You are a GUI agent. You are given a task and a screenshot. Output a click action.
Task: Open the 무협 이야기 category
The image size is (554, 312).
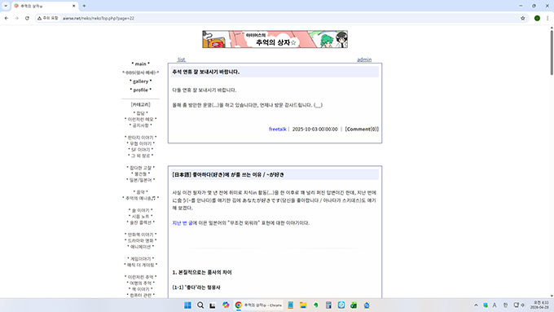point(141,144)
